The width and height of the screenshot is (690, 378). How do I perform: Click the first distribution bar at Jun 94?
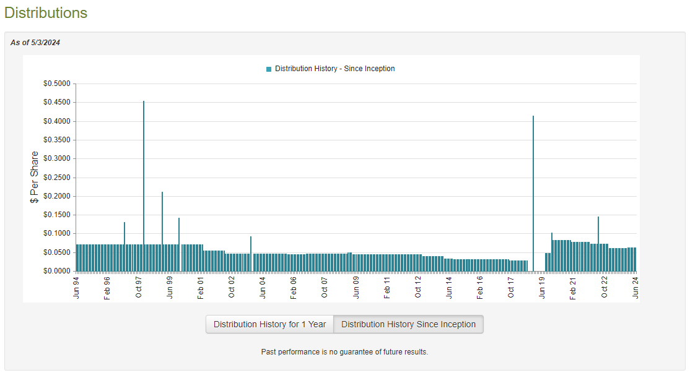coord(76,257)
